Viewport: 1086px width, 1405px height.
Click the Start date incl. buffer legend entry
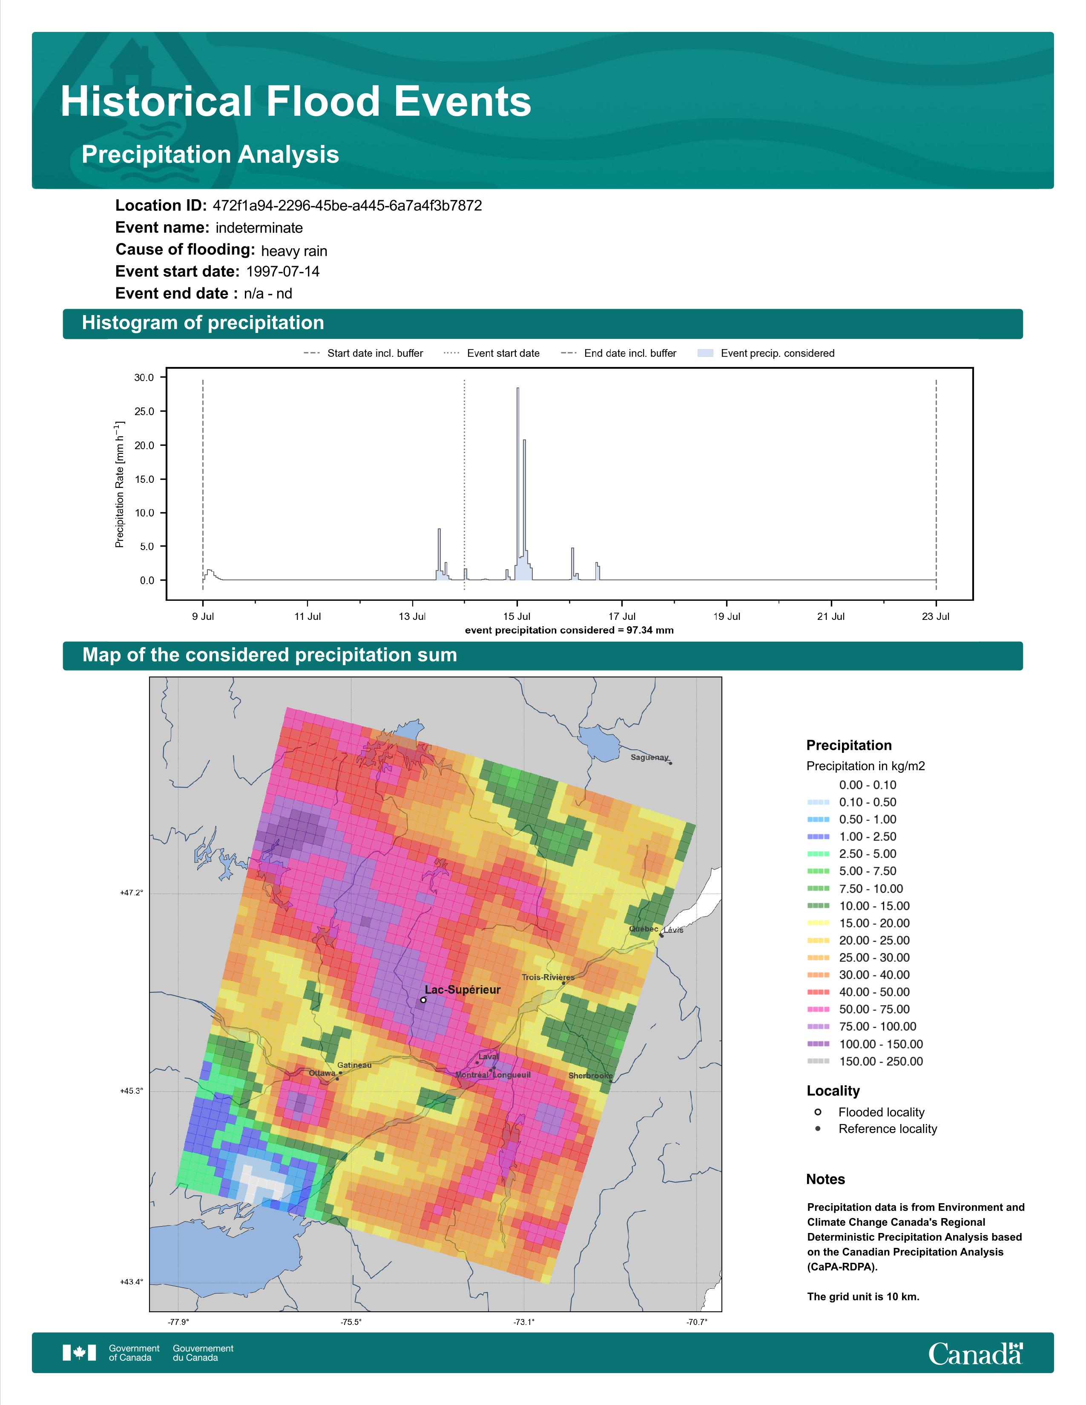pos(363,353)
